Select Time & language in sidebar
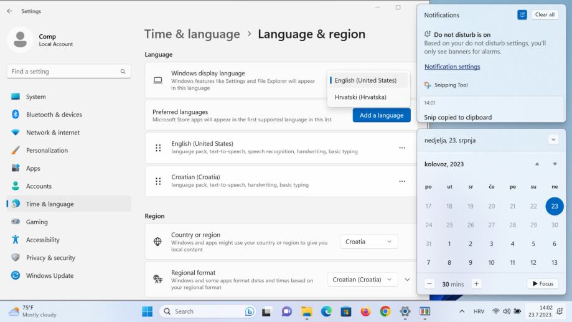This screenshot has width=572, height=322. tap(69, 204)
